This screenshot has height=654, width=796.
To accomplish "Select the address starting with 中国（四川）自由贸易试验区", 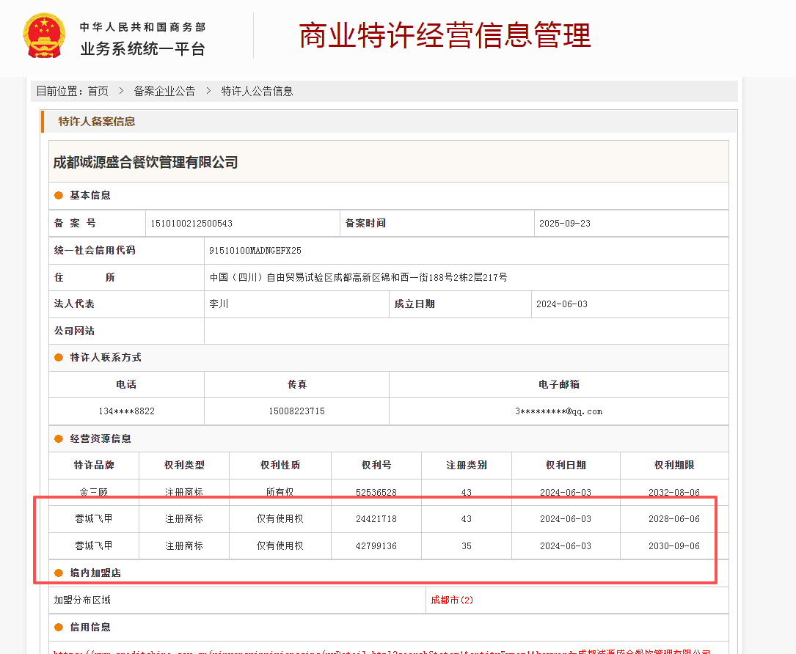I will [359, 278].
